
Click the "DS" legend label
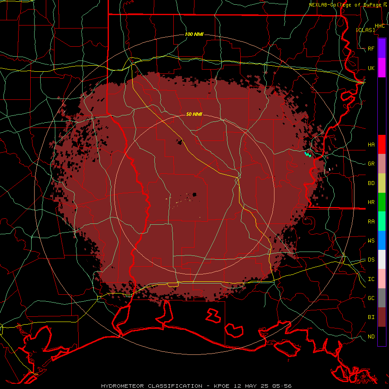(x=371, y=259)
